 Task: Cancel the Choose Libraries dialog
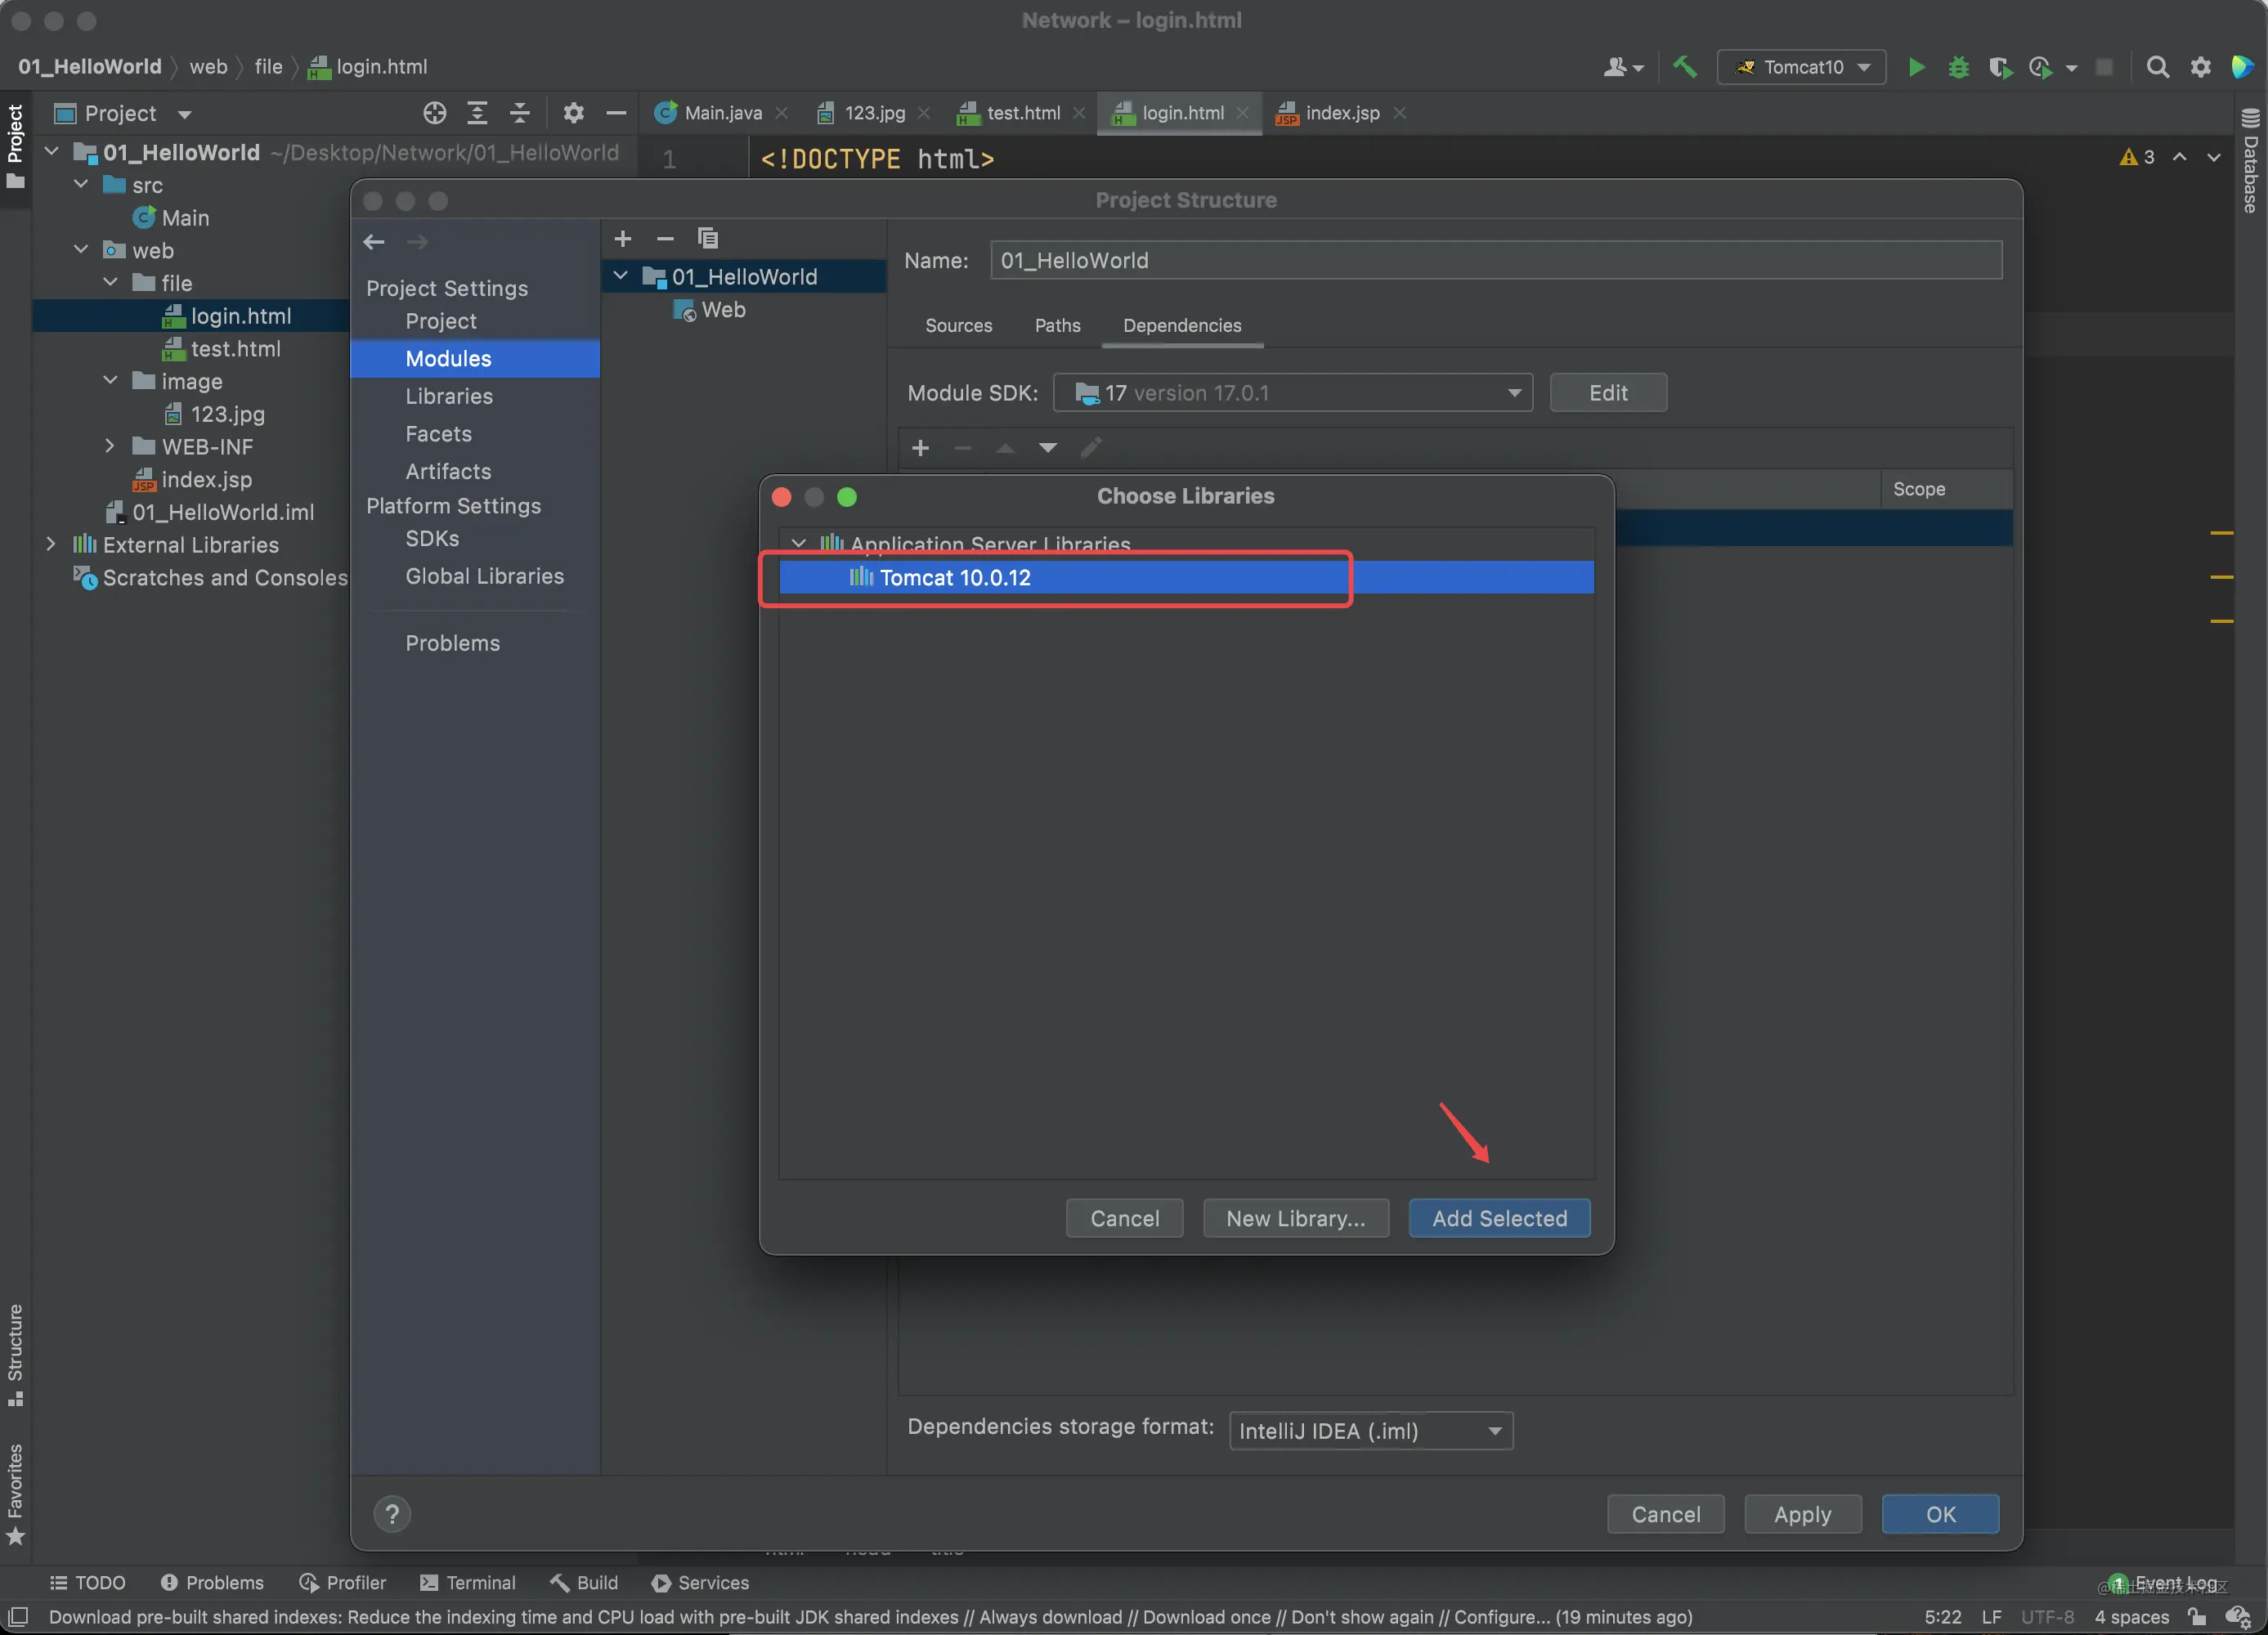click(1124, 1218)
